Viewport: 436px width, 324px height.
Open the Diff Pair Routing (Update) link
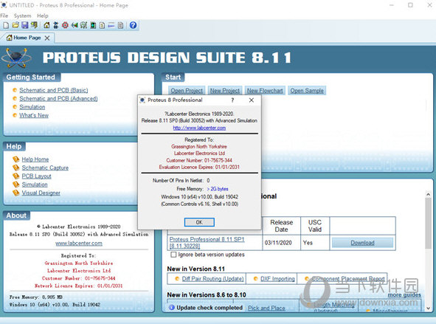pos(212,279)
